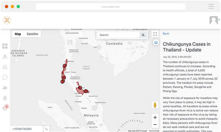Open the dashboard grid icon in sidebar
Image resolution: width=221 pixels, height=132 pixels.
click(5, 46)
